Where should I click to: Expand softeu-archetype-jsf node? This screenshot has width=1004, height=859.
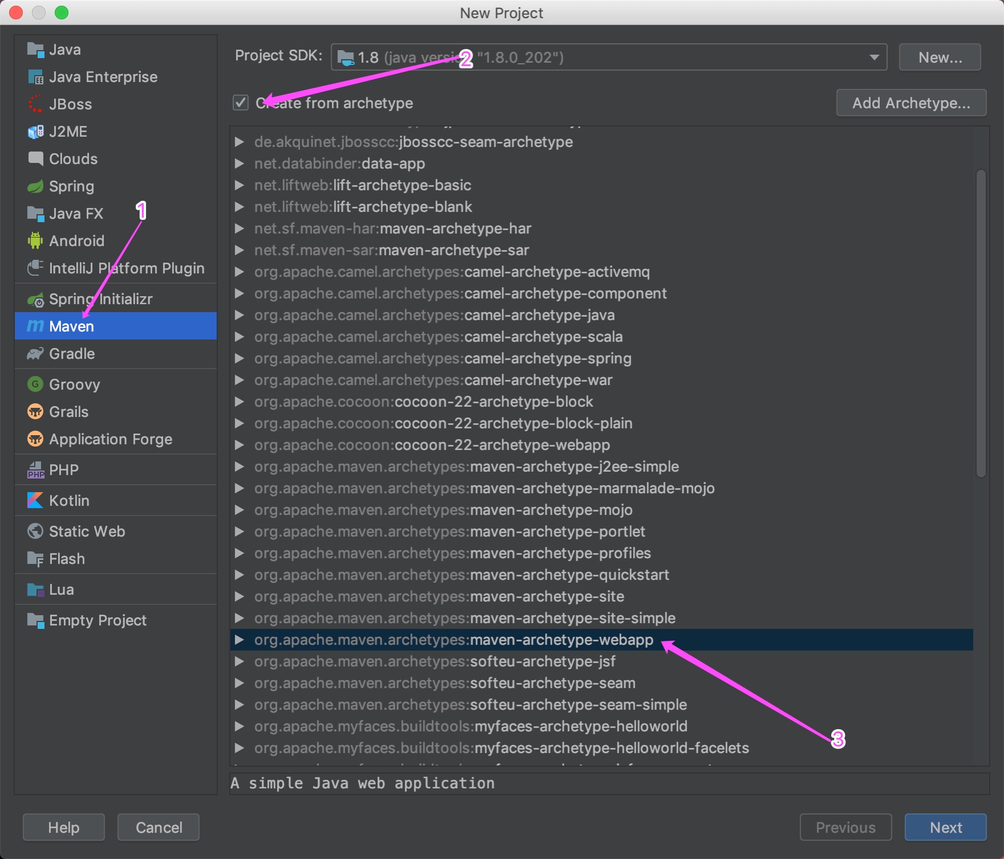[x=239, y=661]
